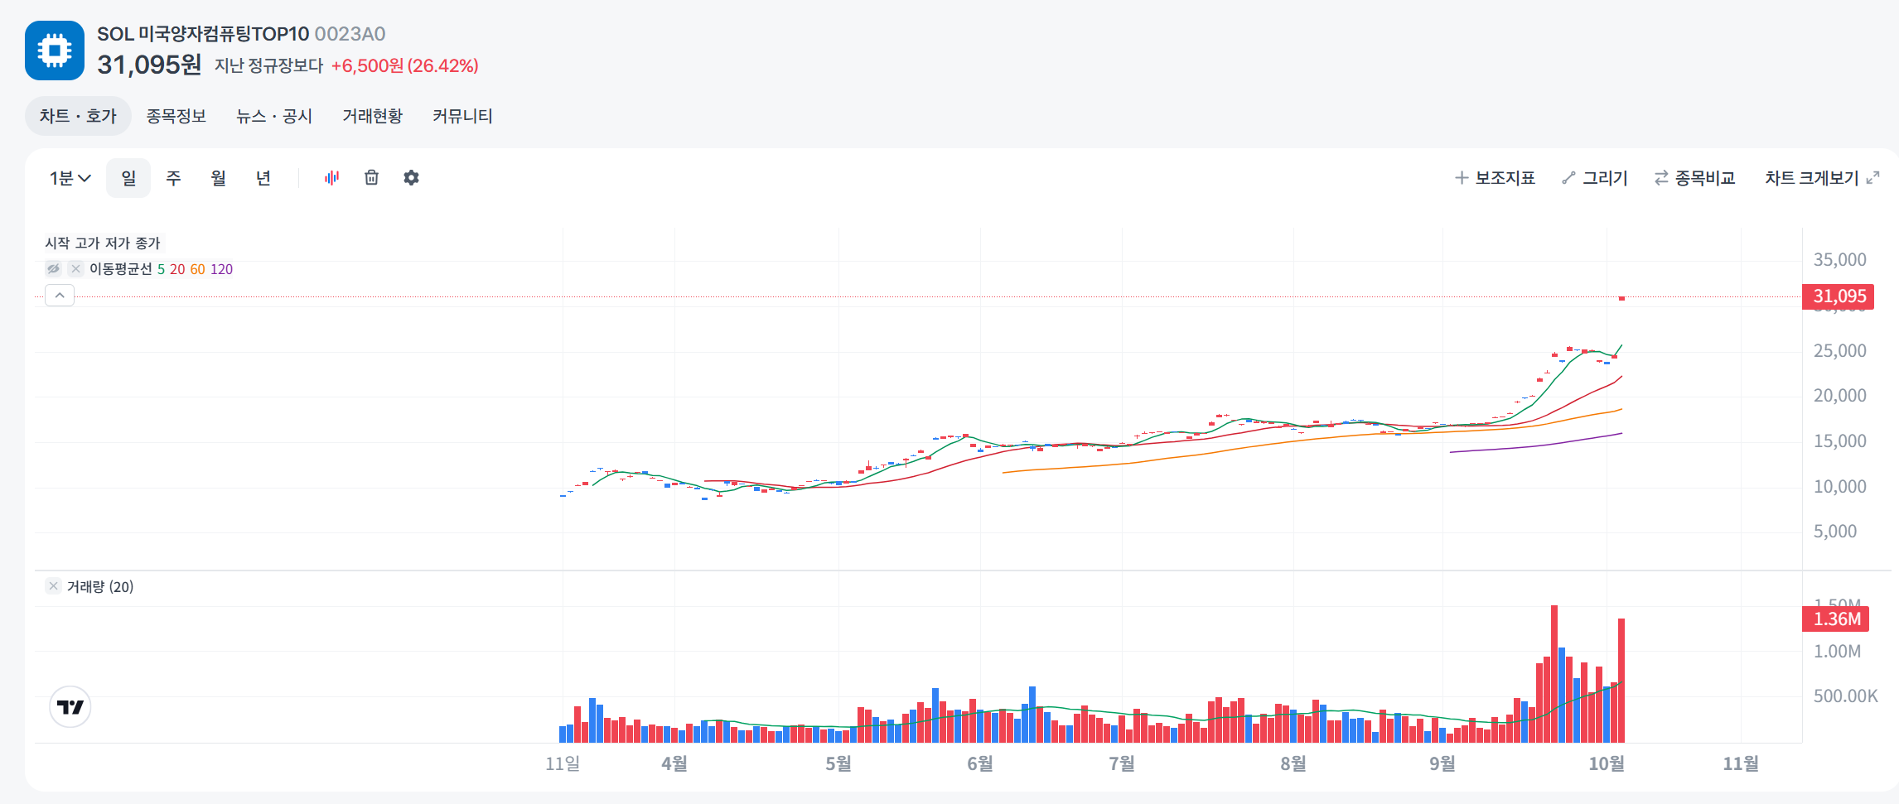
Task: Click + 보조지표 add indicator button
Action: 1496,178
